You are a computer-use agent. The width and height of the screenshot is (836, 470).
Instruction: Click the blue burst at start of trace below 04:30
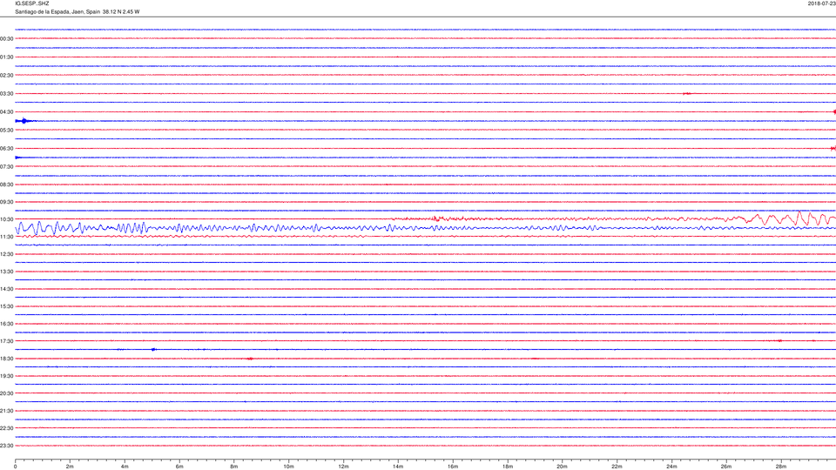pos(24,121)
